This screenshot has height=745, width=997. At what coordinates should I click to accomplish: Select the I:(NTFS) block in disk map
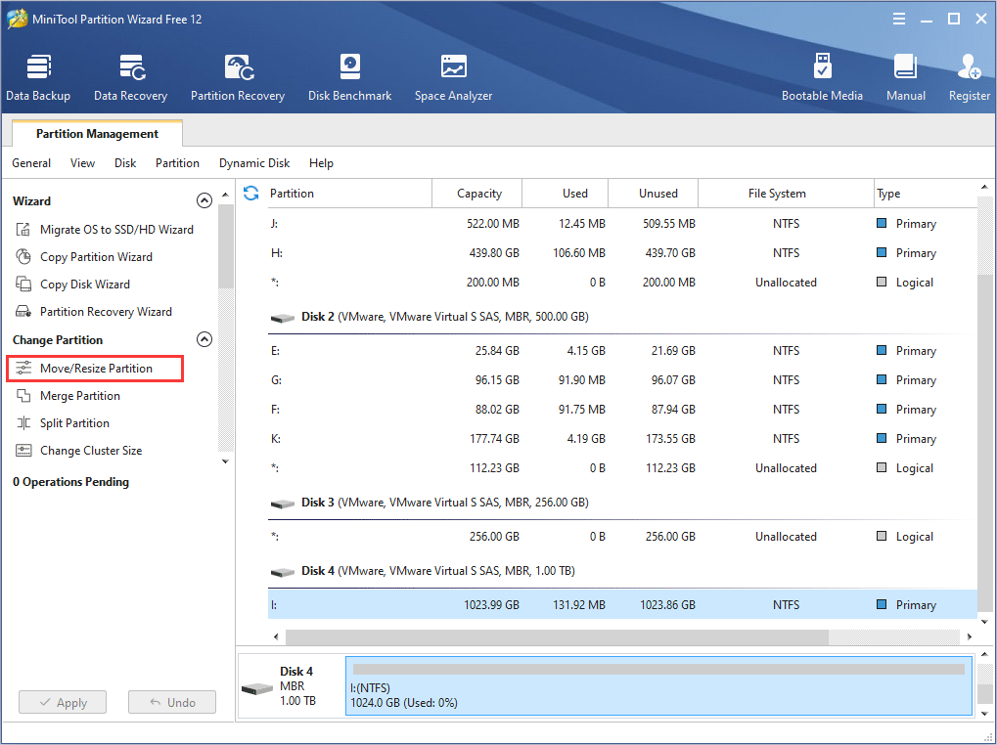click(658, 686)
